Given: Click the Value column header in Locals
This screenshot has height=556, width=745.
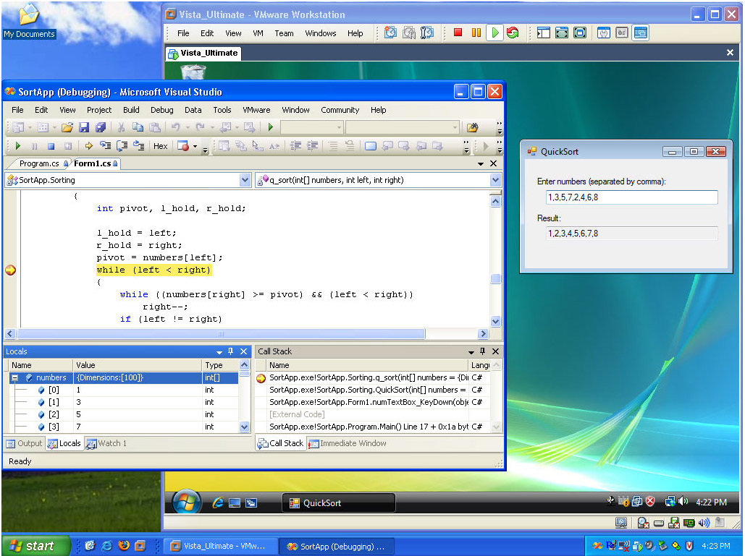Looking at the screenshot, I should (137, 365).
